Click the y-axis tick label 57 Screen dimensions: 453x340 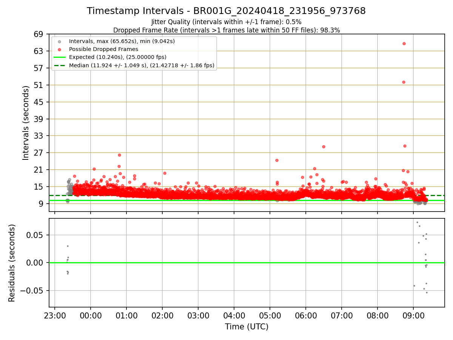39,68
